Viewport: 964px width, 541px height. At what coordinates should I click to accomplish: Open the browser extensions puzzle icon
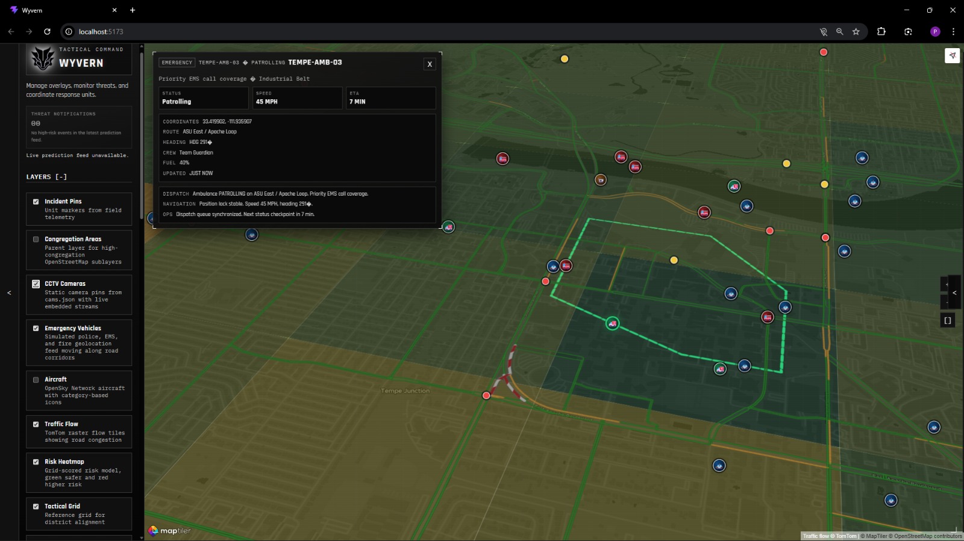(881, 31)
